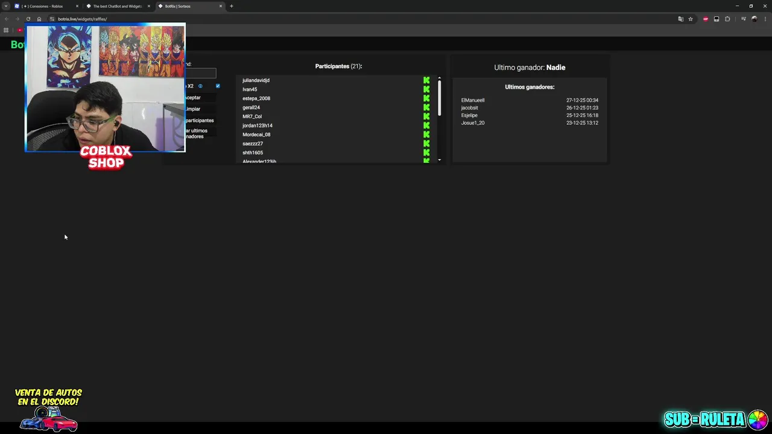The width and height of the screenshot is (772, 434).
Task: Click the blue info icon beside X2
Action: [200, 86]
